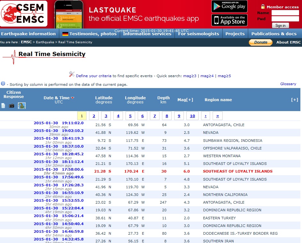Click EMSC breadcrumb link

tap(26, 42)
